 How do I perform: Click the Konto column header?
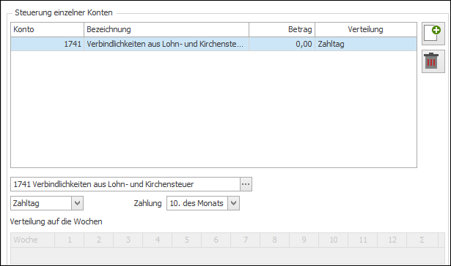coord(48,29)
